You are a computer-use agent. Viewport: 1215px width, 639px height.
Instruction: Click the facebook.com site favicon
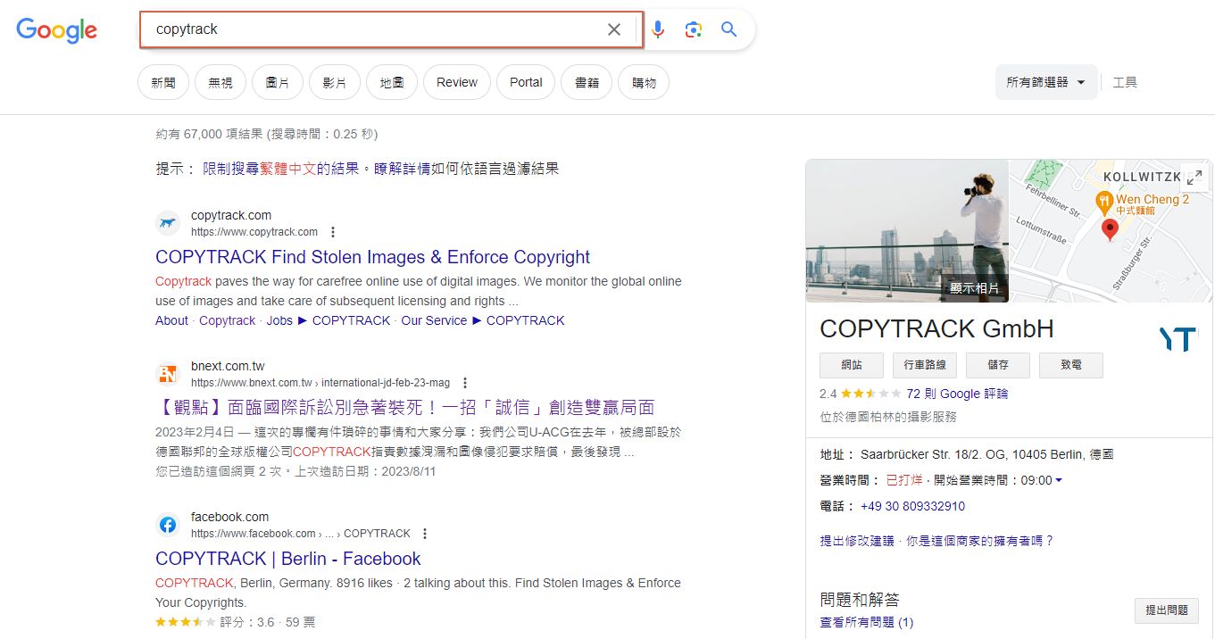click(167, 525)
